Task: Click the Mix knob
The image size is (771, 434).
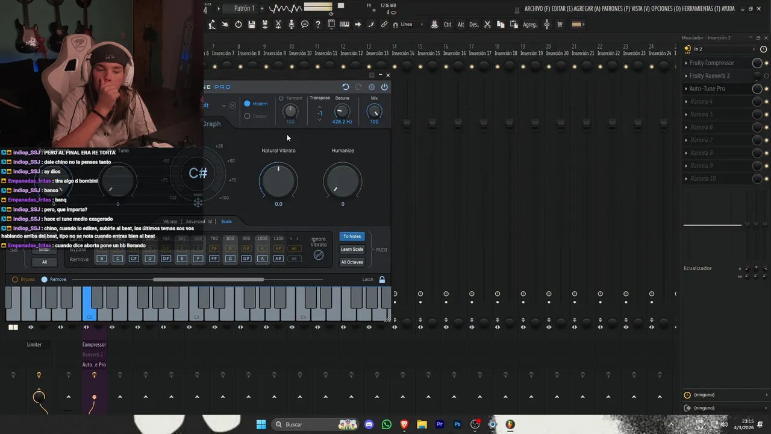Action: tap(374, 112)
